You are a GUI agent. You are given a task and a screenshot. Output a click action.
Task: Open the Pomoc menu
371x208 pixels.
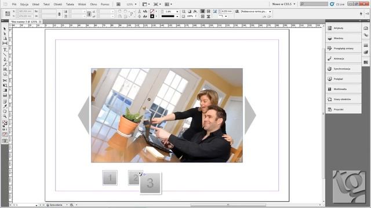[105, 4]
